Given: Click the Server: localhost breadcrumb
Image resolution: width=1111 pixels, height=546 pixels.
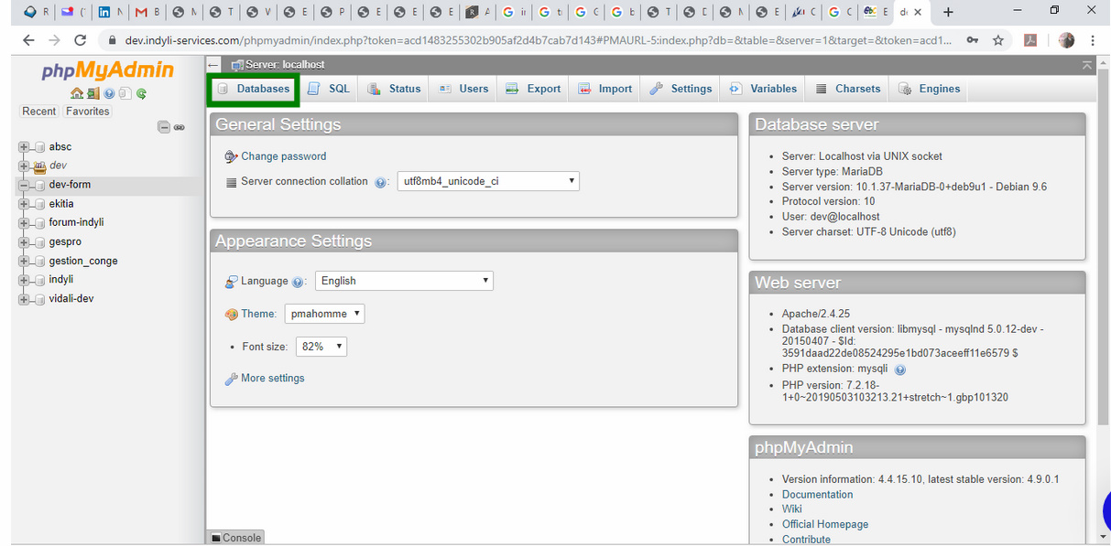Looking at the screenshot, I should coord(285,65).
